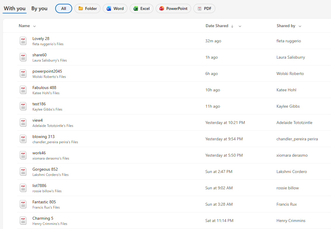Click 'Wolski Roberto' in Shared by column

pyautogui.click(x=290, y=74)
